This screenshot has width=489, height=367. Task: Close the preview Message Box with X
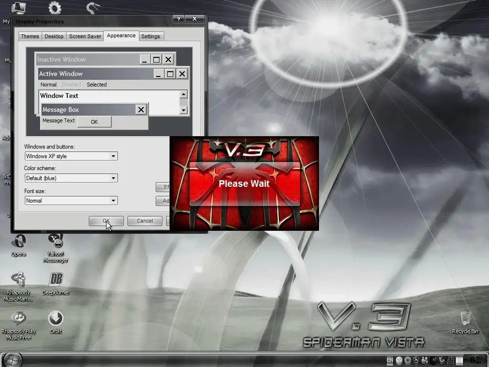pyautogui.click(x=141, y=109)
